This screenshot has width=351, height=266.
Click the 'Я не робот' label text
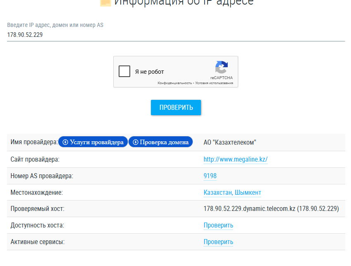(x=150, y=72)
